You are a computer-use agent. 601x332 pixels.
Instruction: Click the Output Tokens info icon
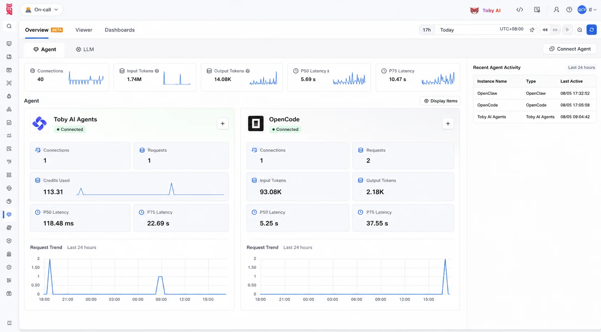click(x=248, y=71)
